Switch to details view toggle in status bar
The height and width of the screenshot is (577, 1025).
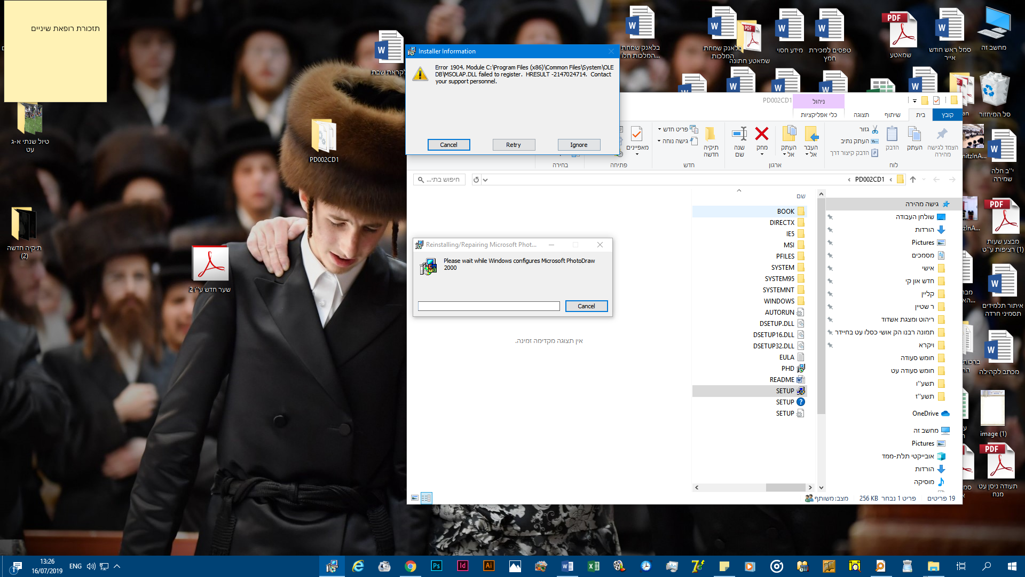click(x=426, y=498)
